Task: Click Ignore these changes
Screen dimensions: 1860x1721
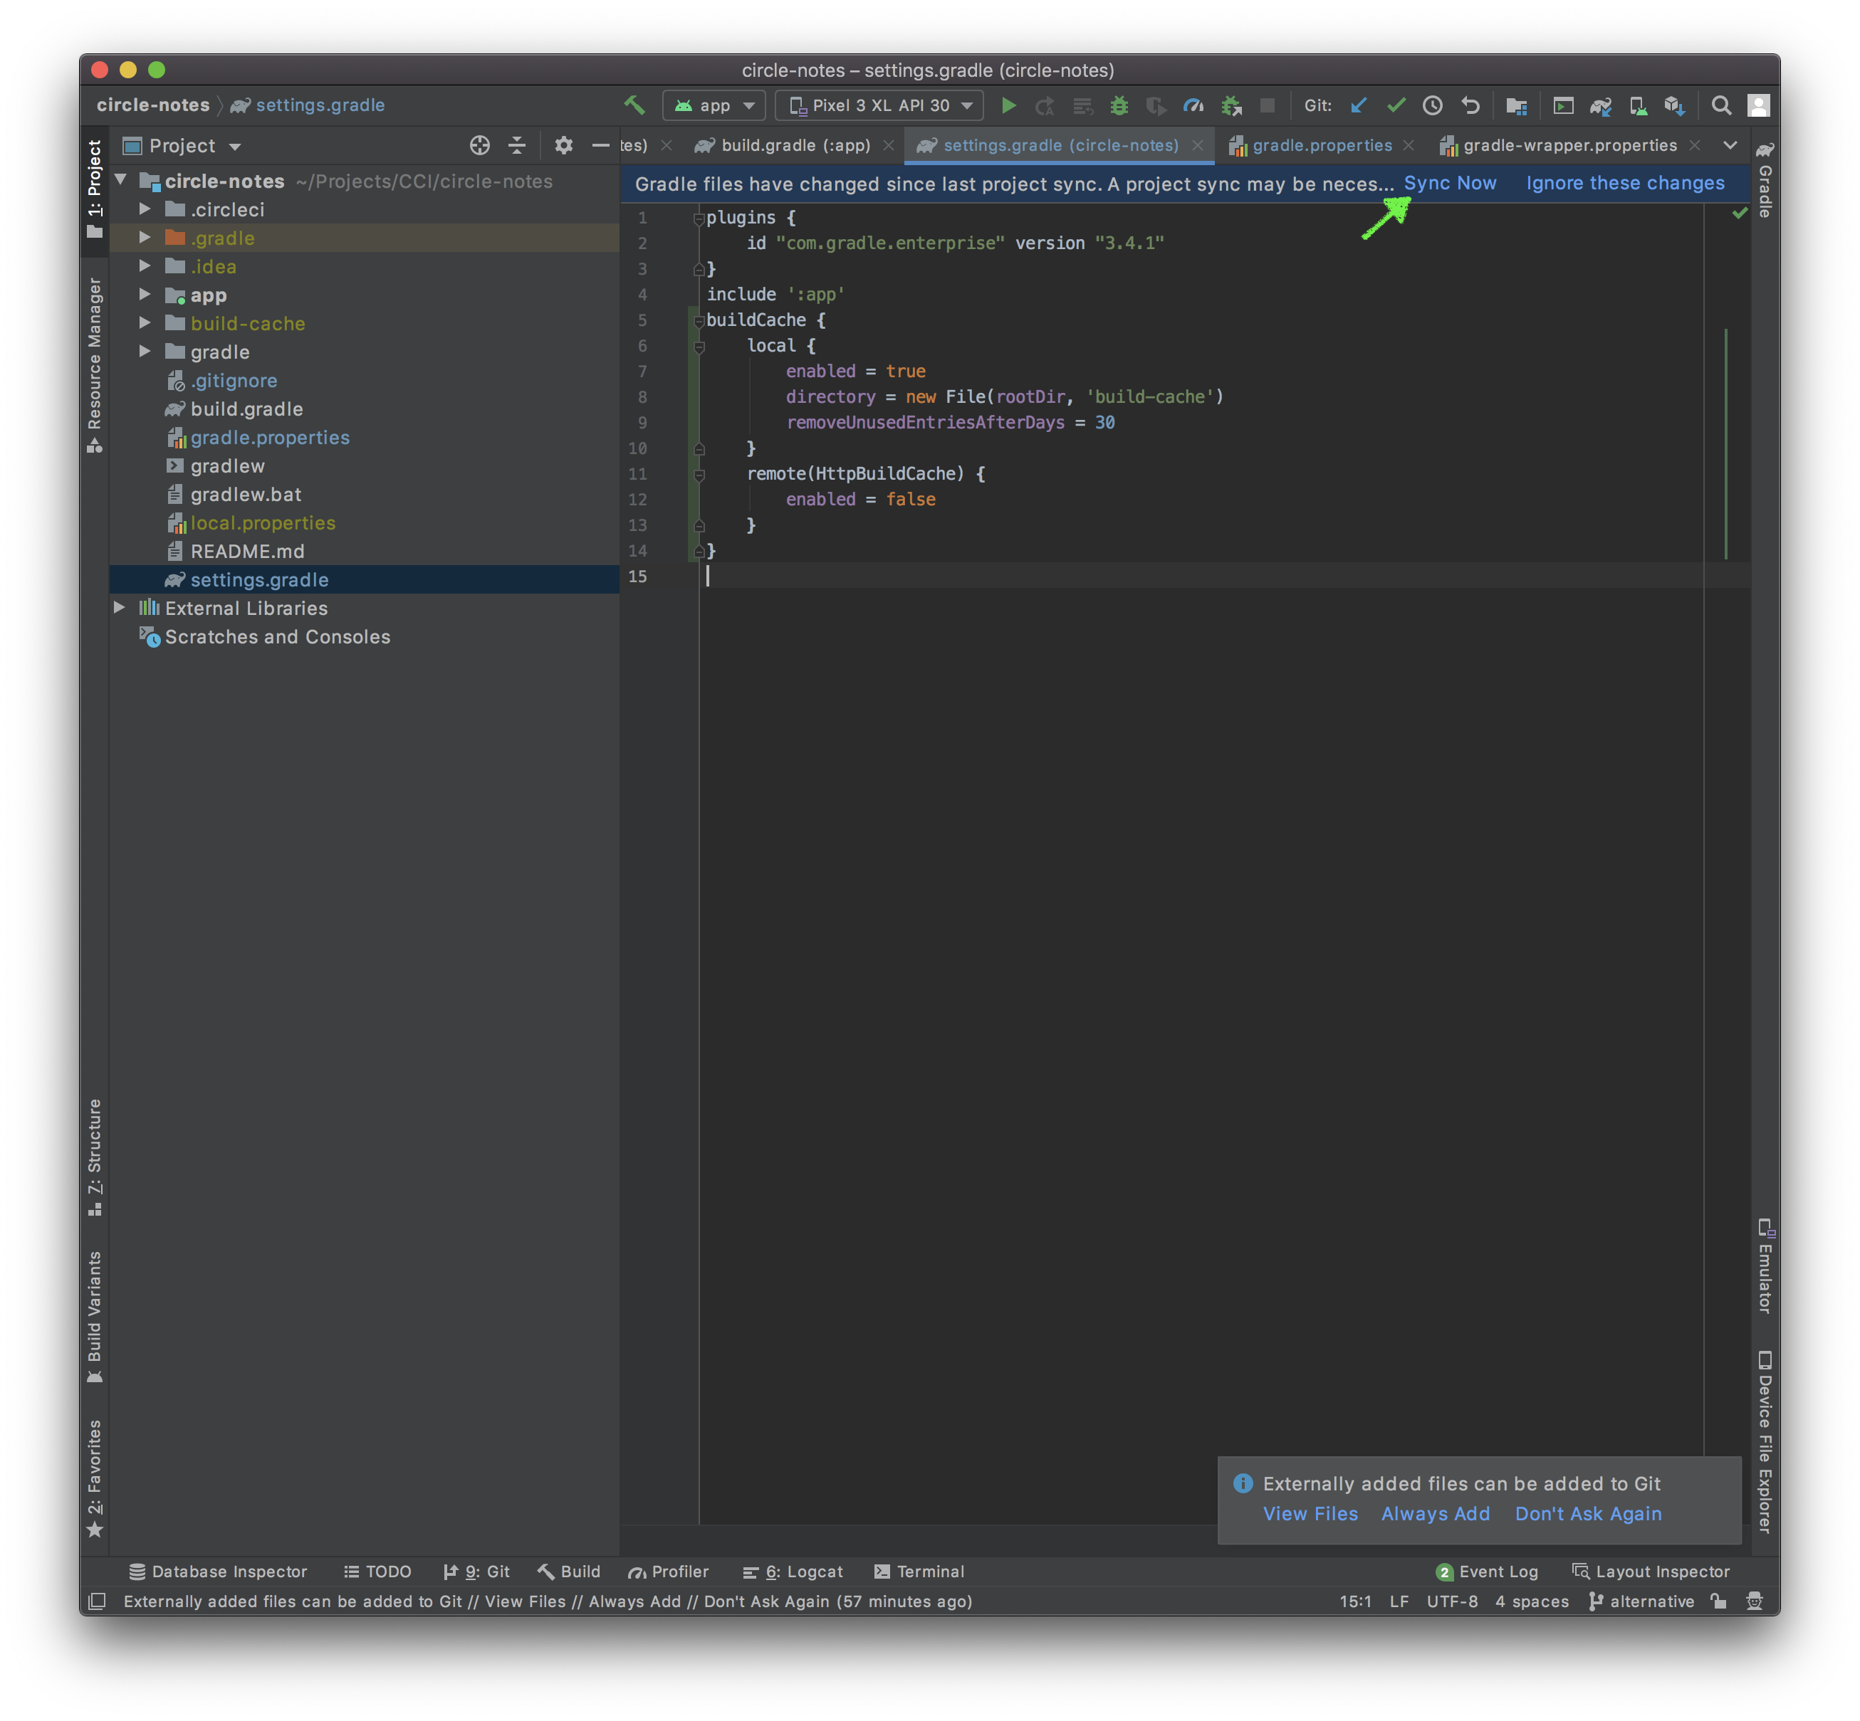Action: coord(1624,182)
